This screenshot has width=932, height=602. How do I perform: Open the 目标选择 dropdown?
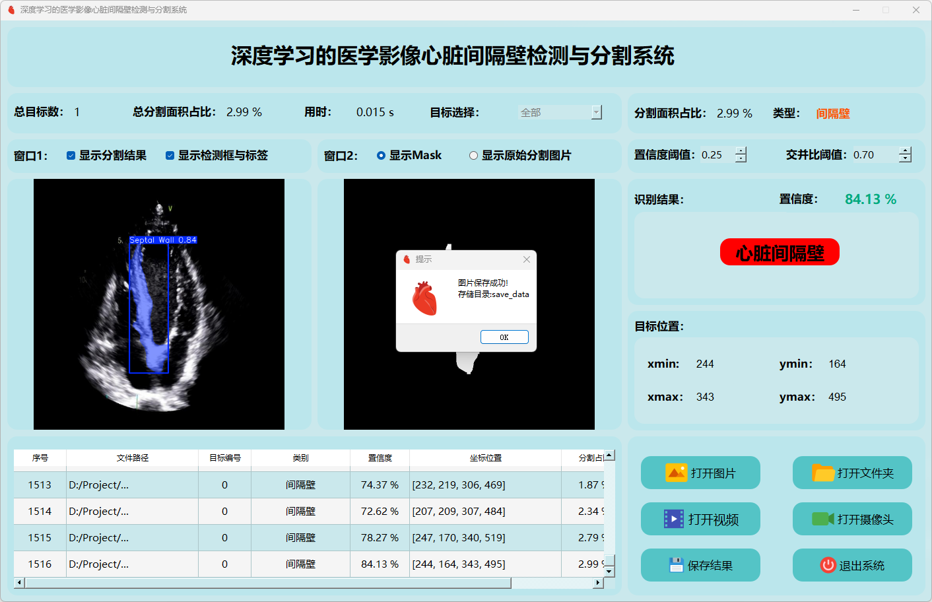point(597,112)
